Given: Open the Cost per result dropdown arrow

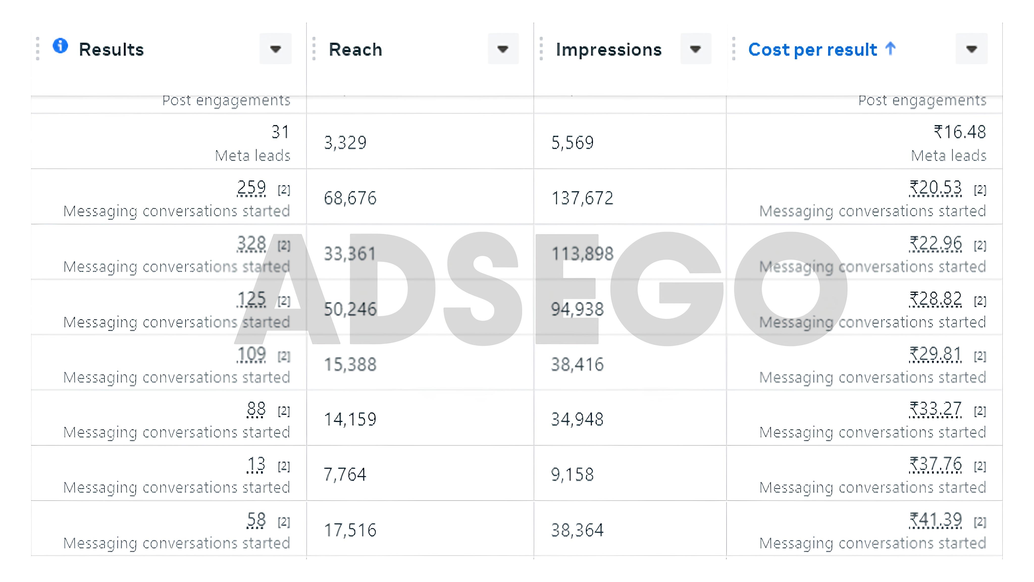Looking at the screenshot, I should 971,49.
